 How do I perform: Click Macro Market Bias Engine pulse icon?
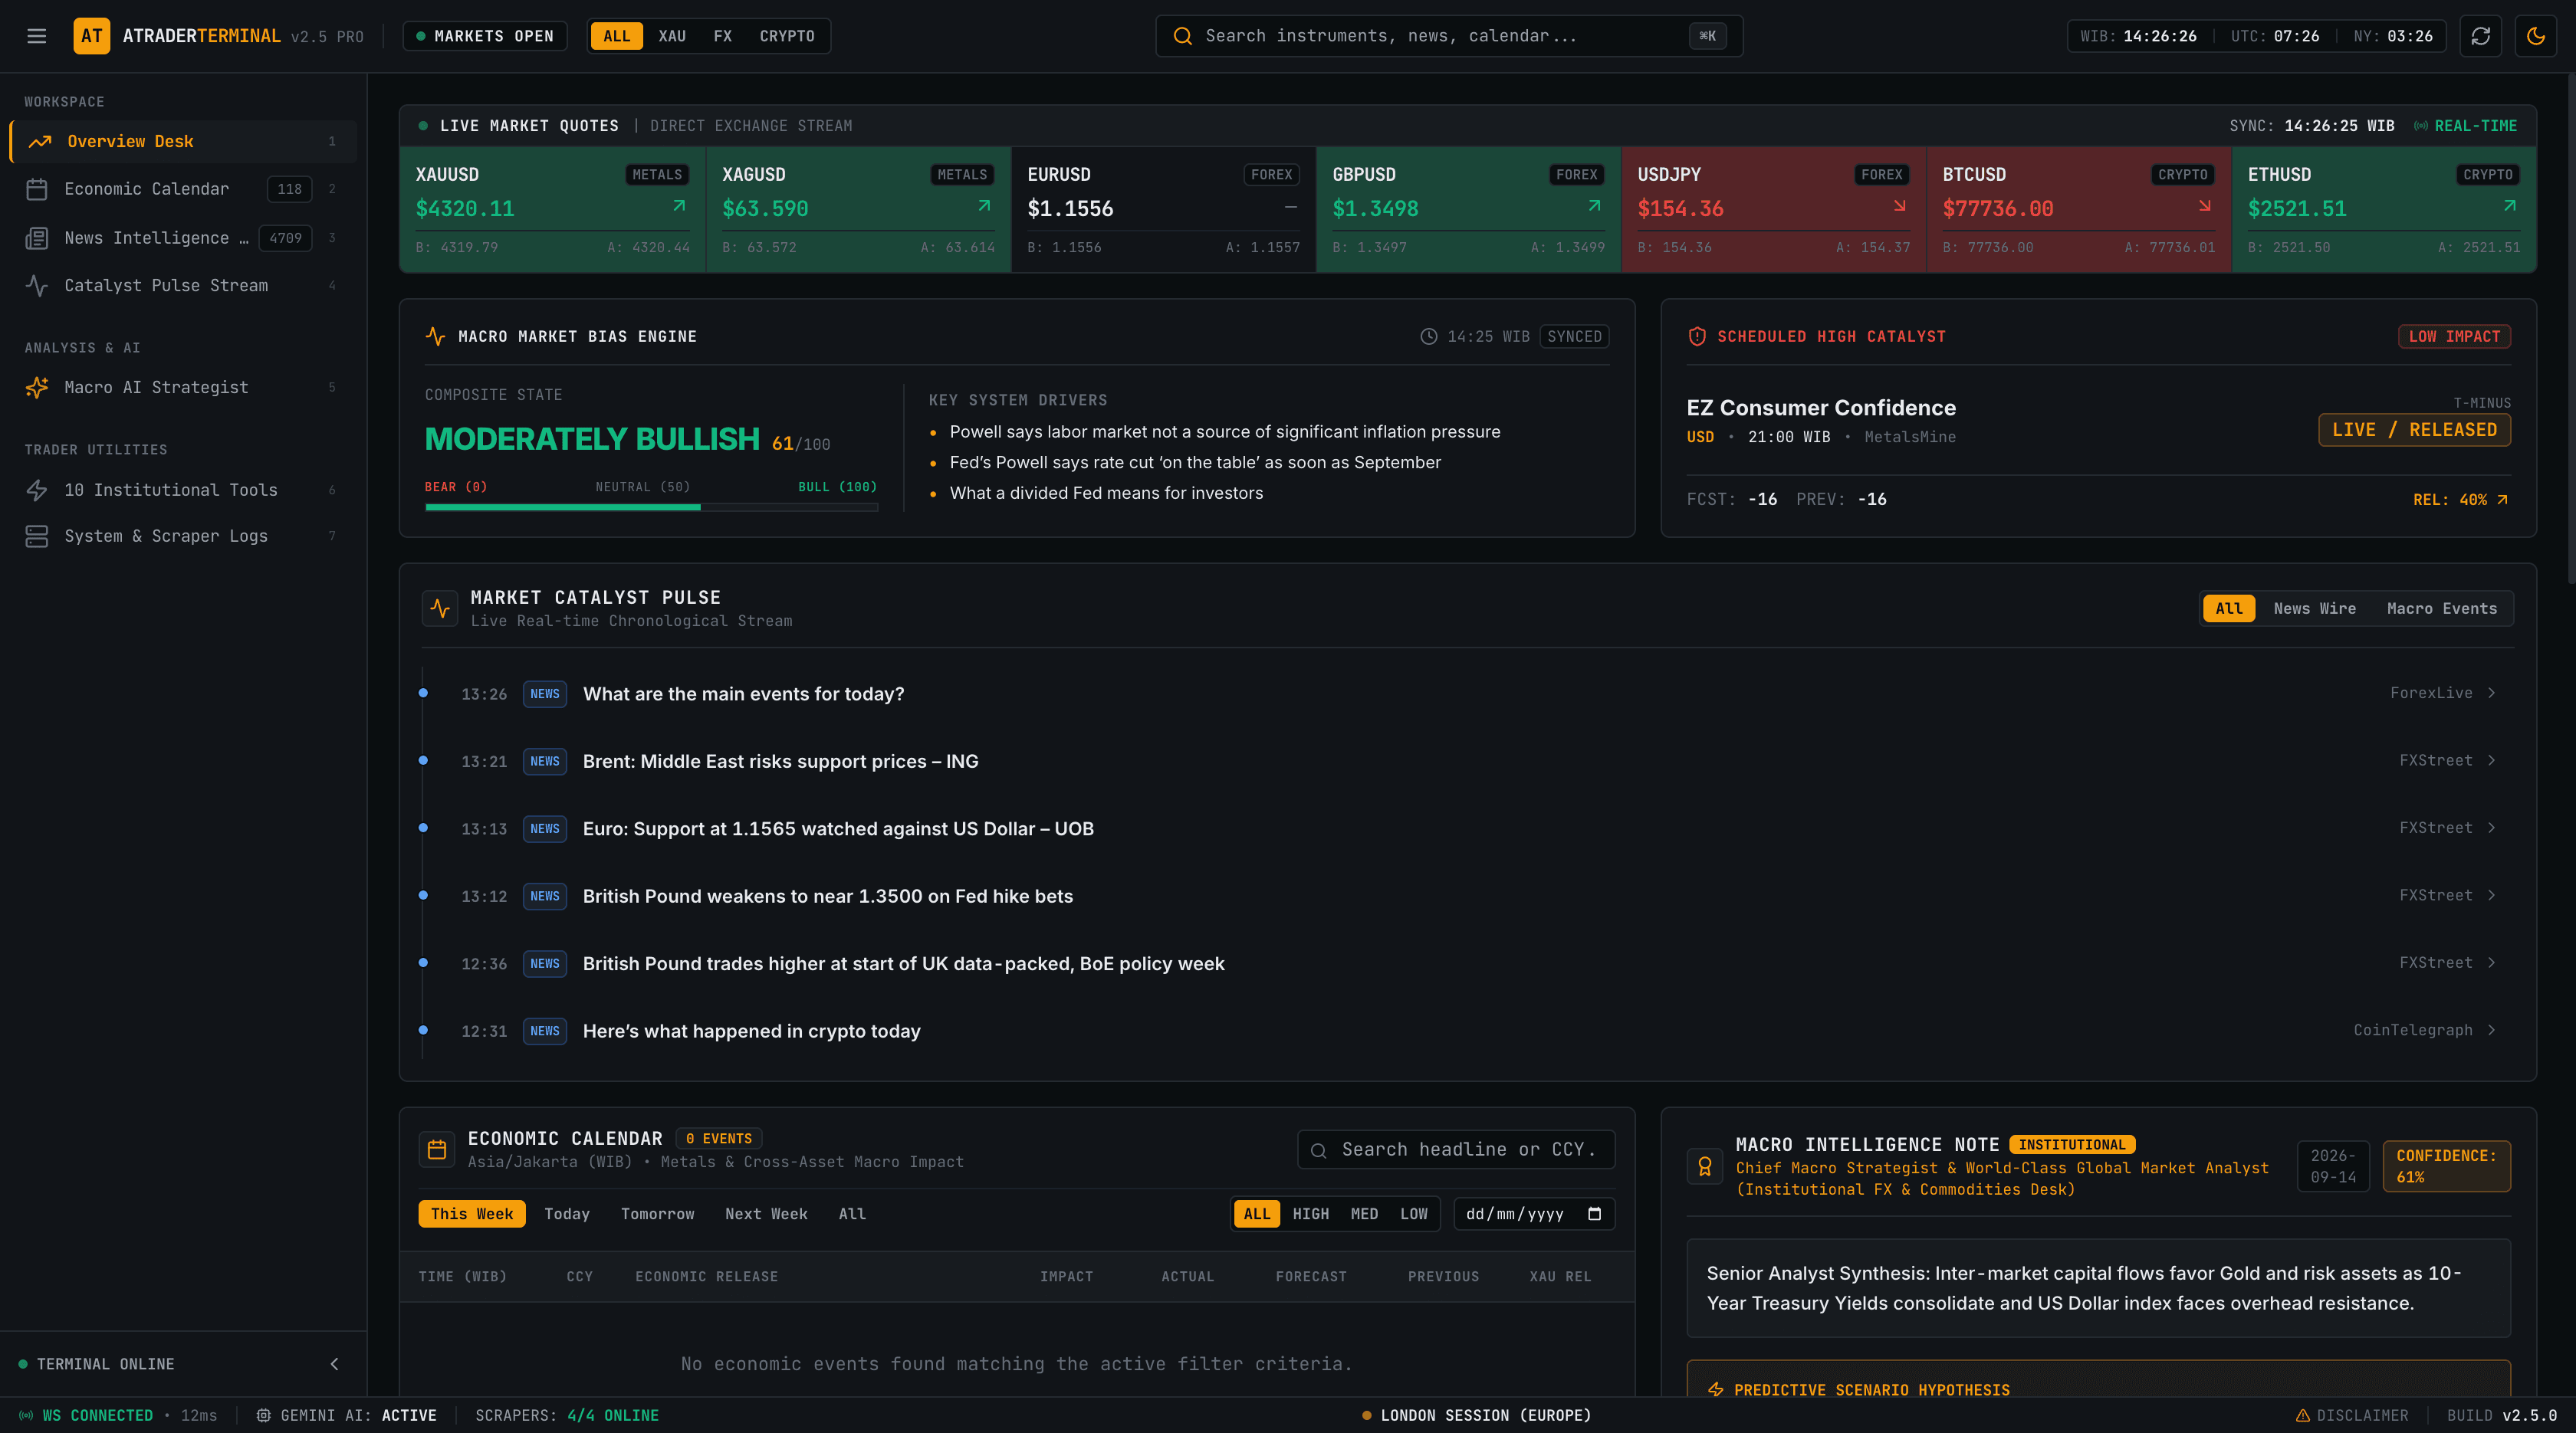click(x=435, y=336)
